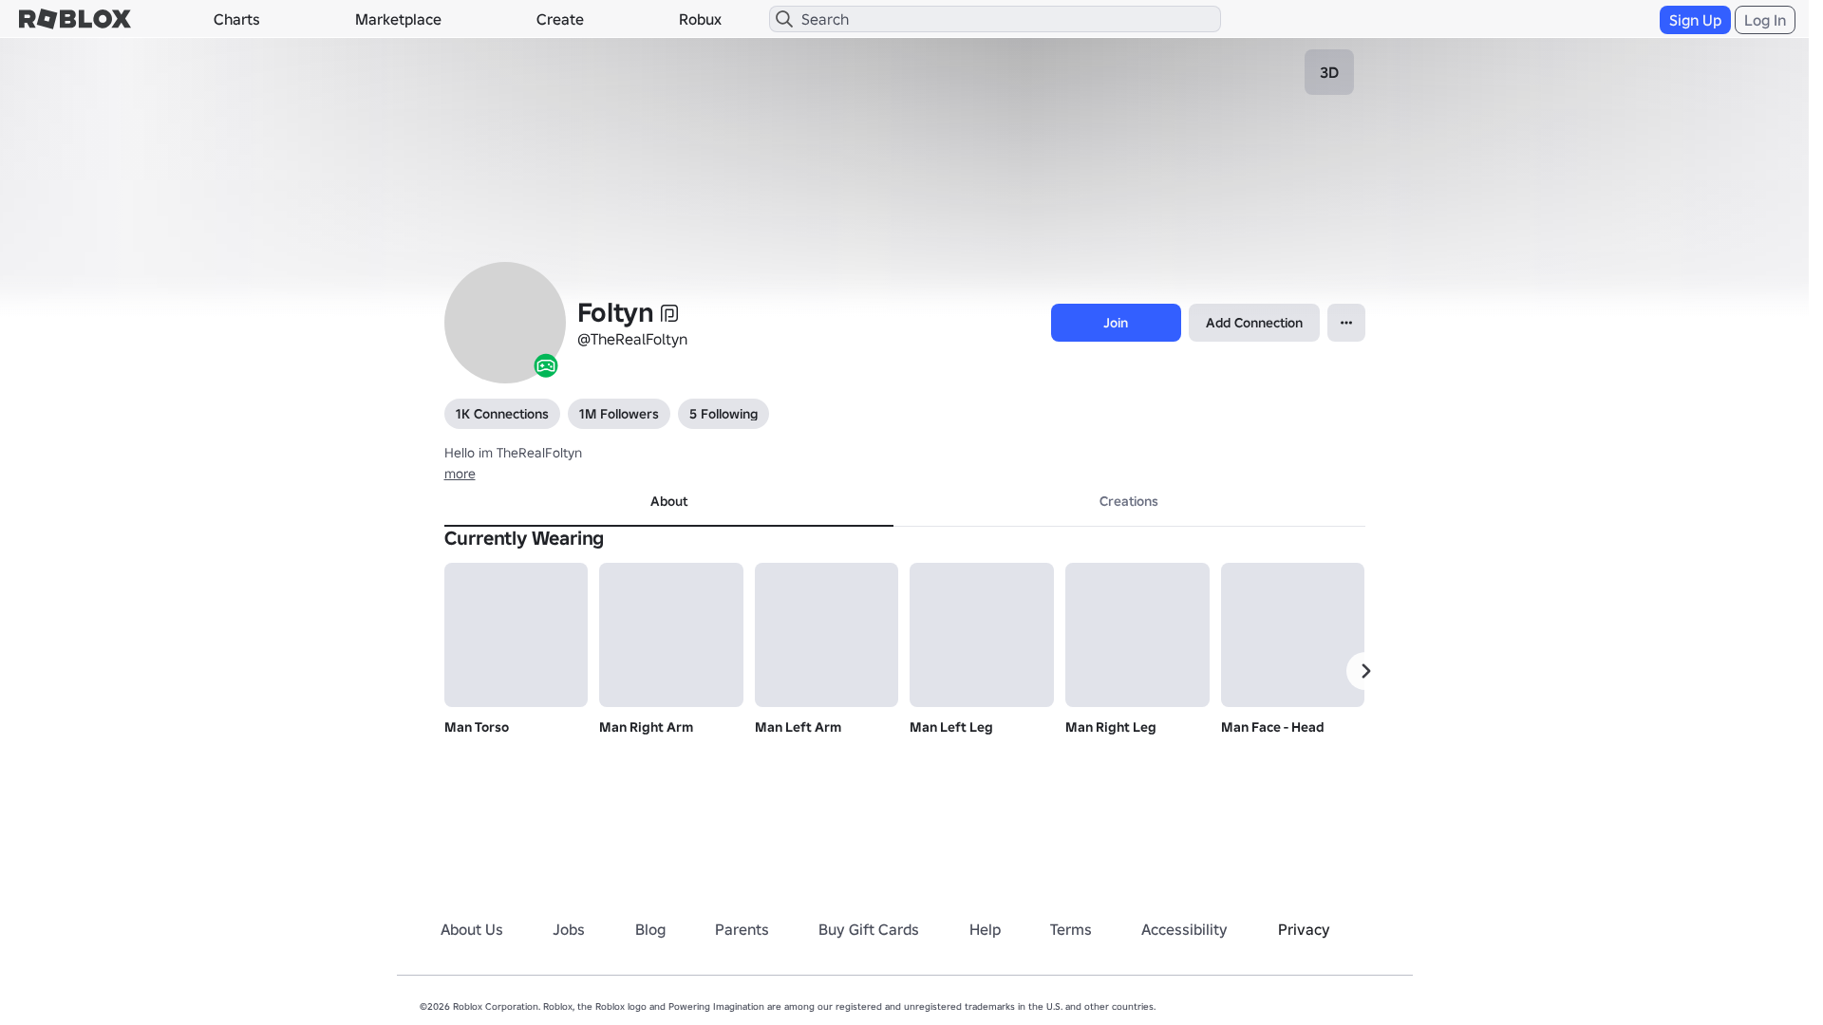Open the Create menu item
Viewport: 1823px width, 1025px height.
[x=560, y=19]
